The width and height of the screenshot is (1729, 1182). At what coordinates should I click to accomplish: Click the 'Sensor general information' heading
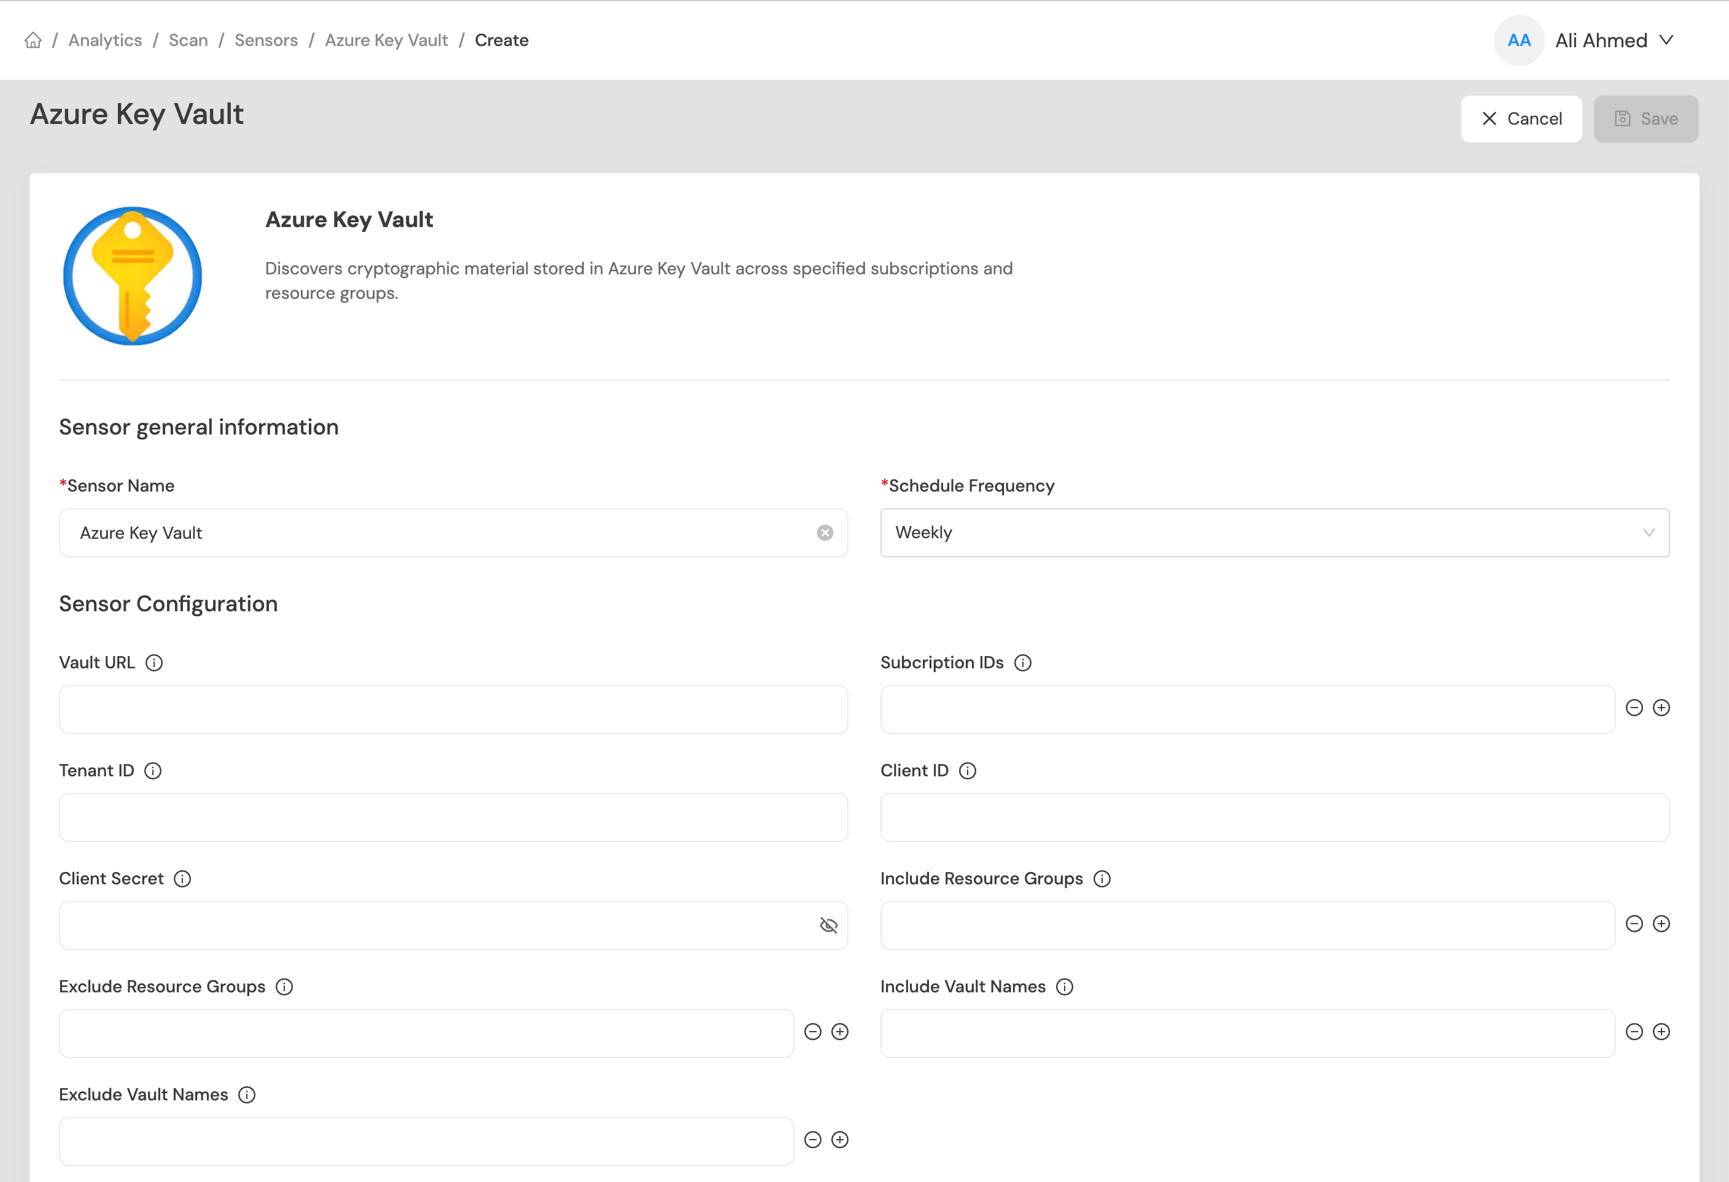(199, 427)
